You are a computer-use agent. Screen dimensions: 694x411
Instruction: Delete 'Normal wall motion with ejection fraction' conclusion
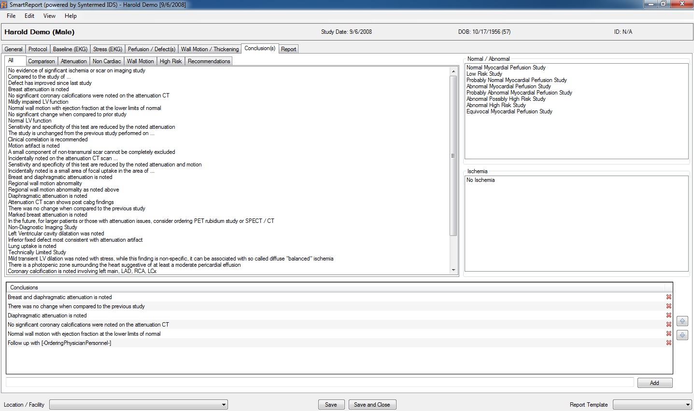(x=669, y=334)
